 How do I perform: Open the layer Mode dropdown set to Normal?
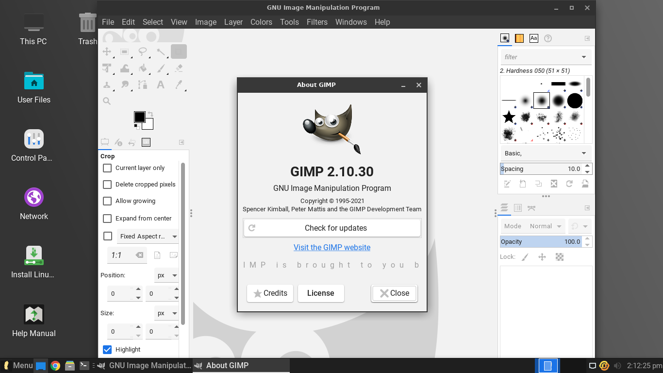[545, 226]
